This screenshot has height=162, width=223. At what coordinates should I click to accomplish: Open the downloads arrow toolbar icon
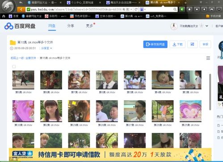[204, 9]
